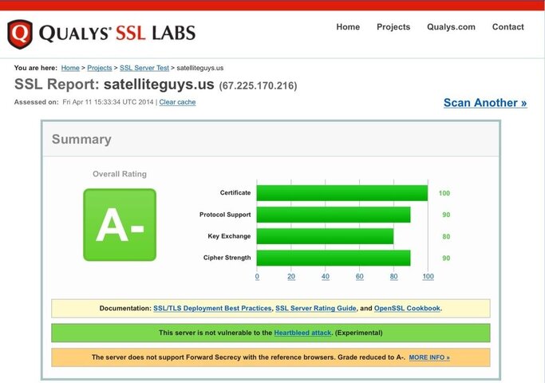Click the Summary section heading

pyautogui.click(x=81, y=140)
